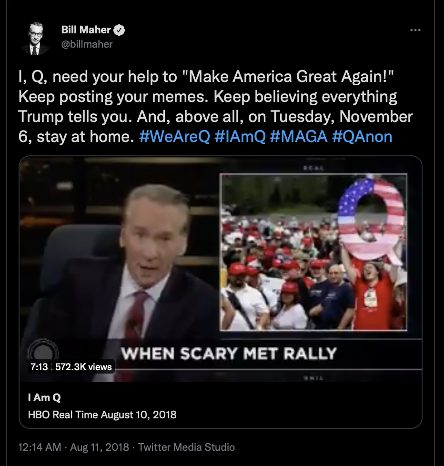Click the circular playback indicator on video
Viewport: 444px width, 466px height.
43,351
